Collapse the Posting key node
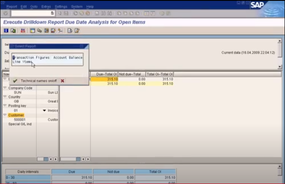 point(5,105)
